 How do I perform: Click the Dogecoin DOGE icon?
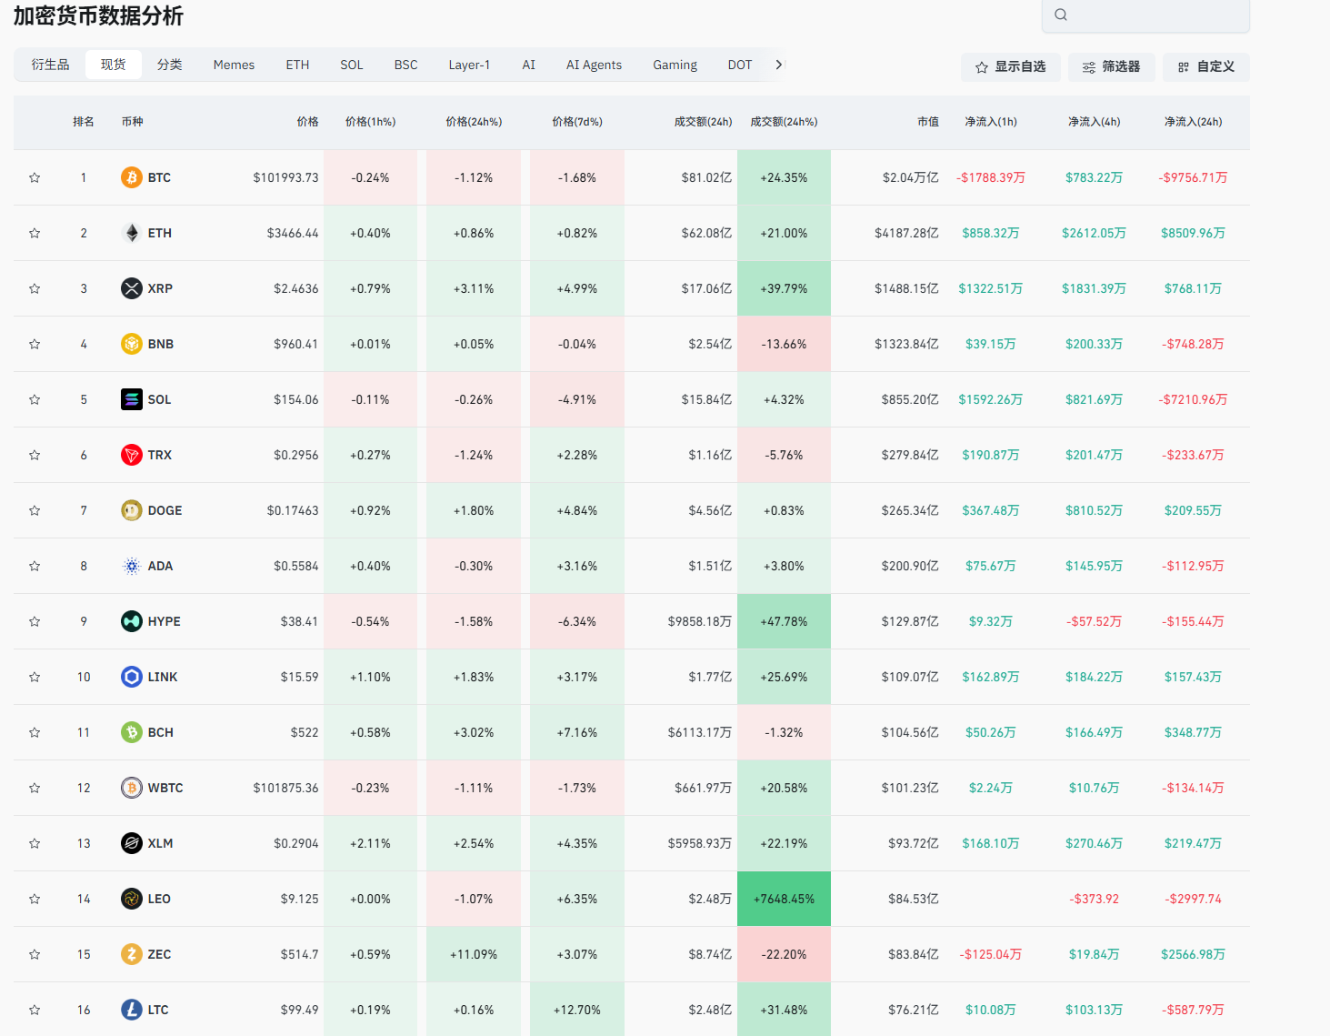132,510
